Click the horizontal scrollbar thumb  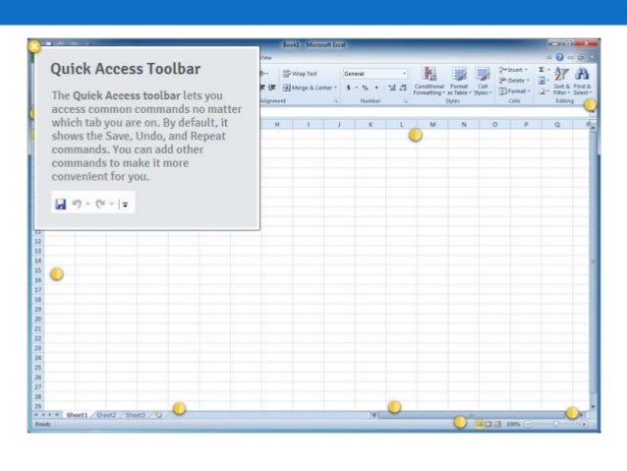472,415
